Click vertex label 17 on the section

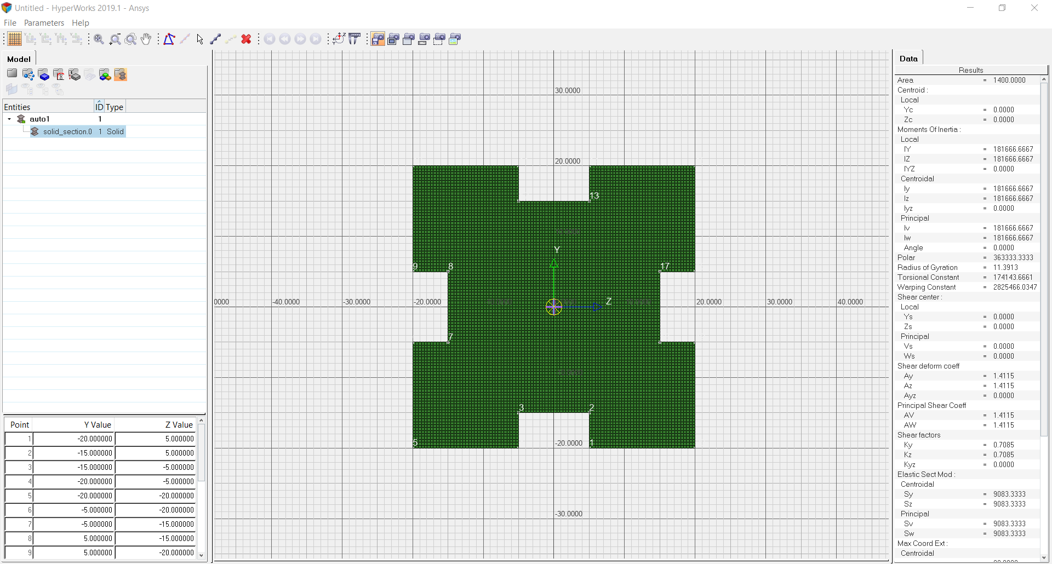point(665,266)
